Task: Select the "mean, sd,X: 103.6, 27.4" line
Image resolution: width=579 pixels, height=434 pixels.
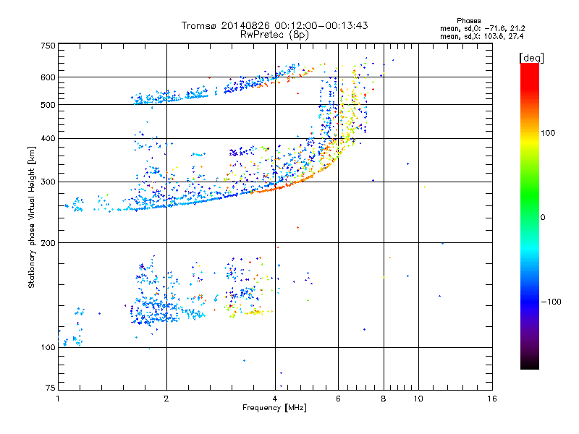Action: click(481, 36)
